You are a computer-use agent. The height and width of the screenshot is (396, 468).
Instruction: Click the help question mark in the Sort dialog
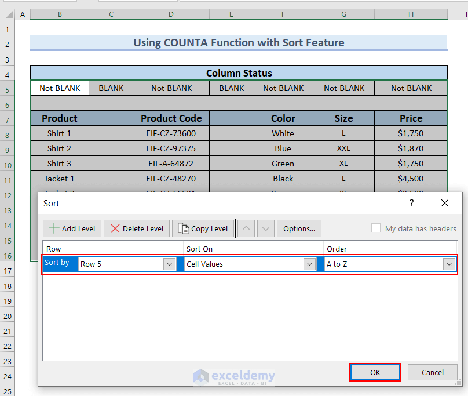[x=411, y=203]
